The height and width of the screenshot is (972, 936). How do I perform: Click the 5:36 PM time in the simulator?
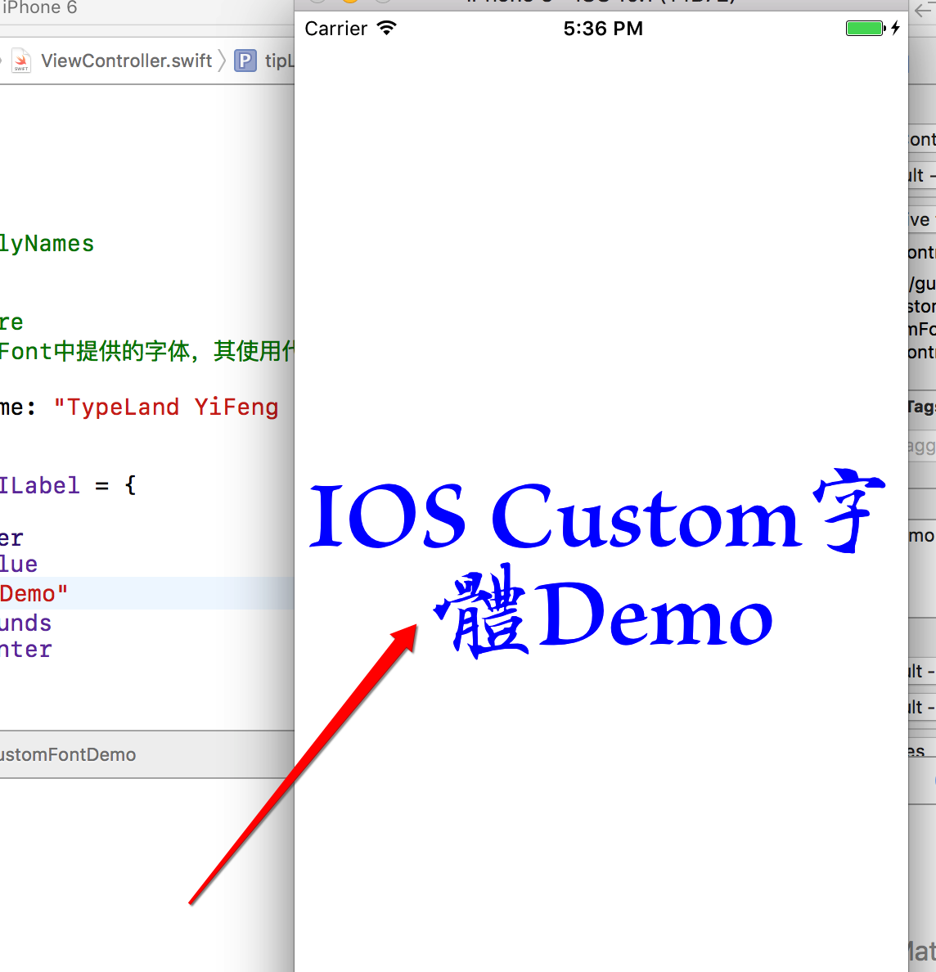point(603,29)
